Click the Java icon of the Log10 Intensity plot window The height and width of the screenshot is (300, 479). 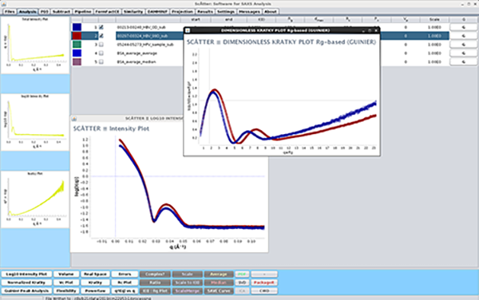pos(74,118)
